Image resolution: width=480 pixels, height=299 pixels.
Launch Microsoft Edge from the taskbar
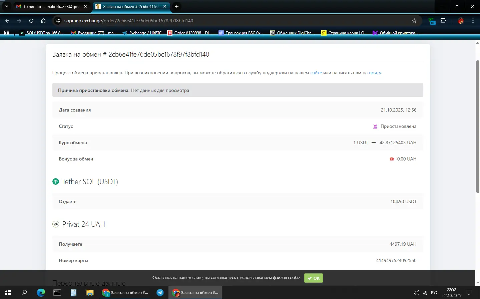(x=41, y=293)
